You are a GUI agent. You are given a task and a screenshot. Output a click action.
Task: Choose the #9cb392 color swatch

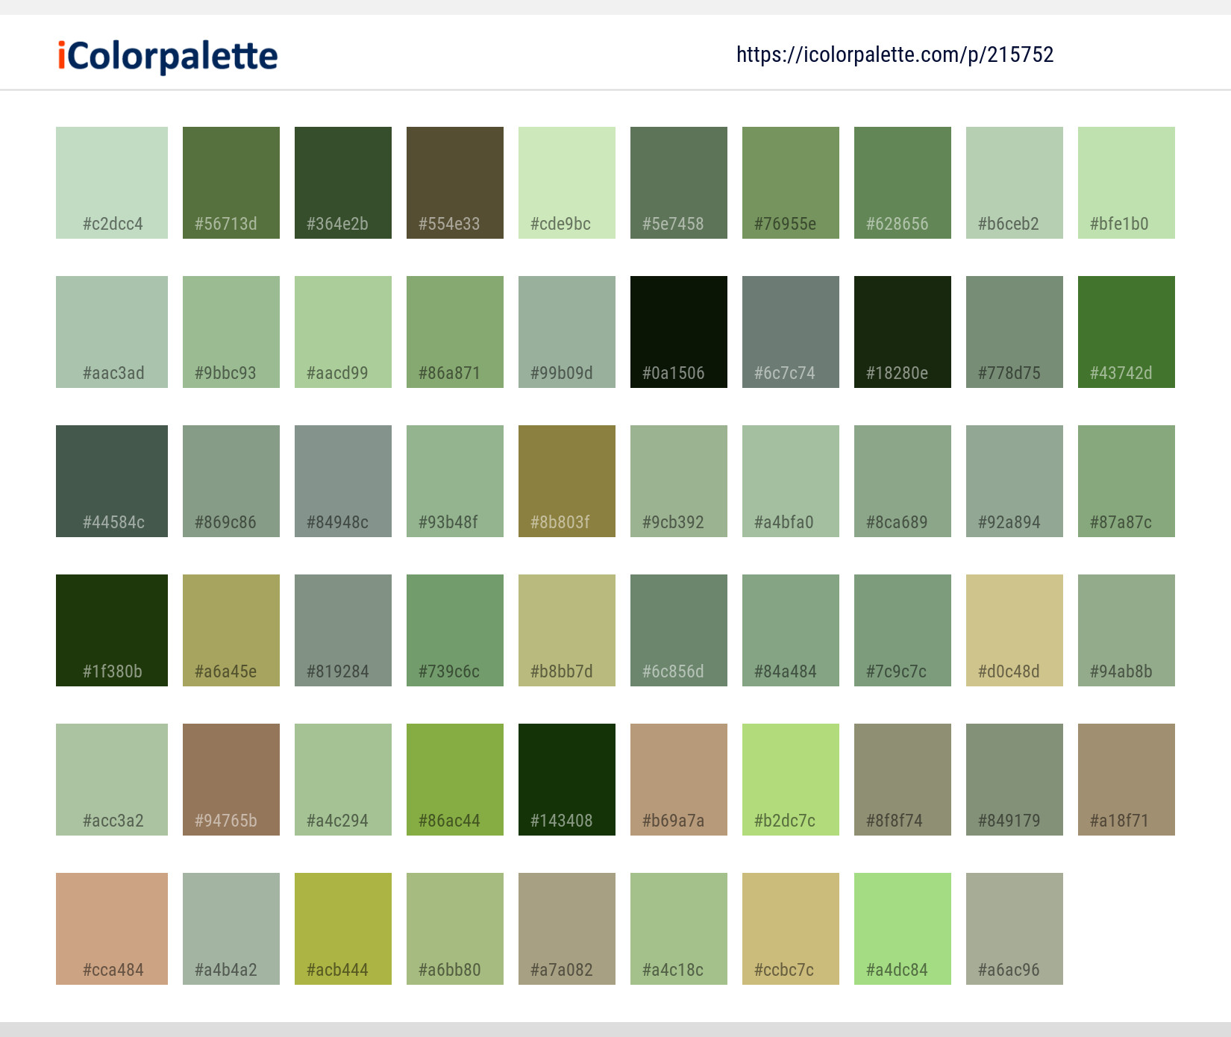[x=679, y=481]
